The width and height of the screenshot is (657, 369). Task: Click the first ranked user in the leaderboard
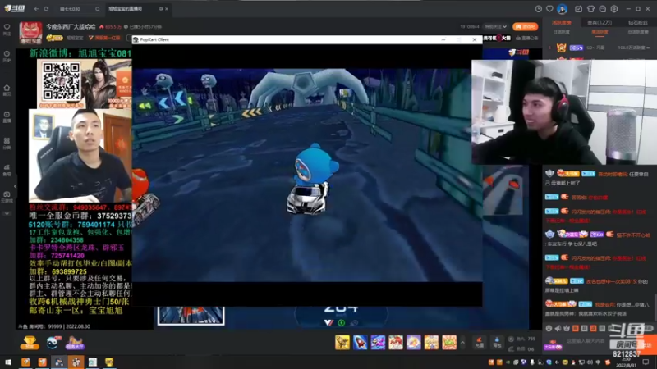pyautogui.click(x=600, y=48)
